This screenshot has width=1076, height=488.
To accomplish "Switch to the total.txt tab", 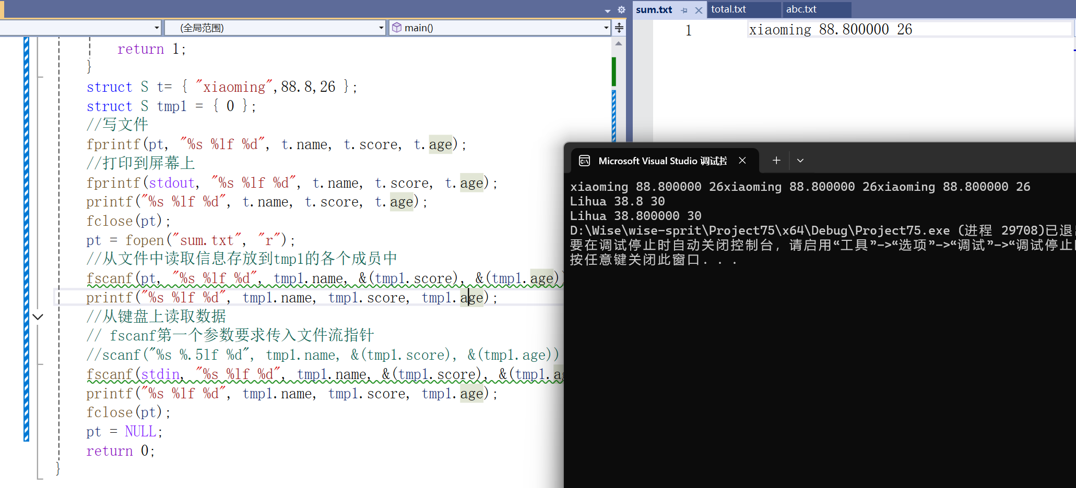I will point(728,9).
